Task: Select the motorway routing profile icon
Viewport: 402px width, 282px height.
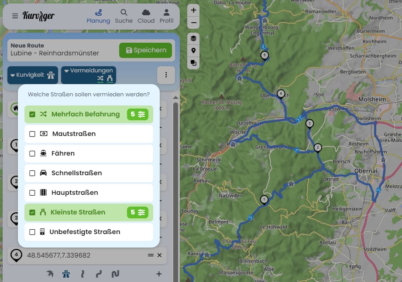Action: pyautogui.click(x=66, y=274)
